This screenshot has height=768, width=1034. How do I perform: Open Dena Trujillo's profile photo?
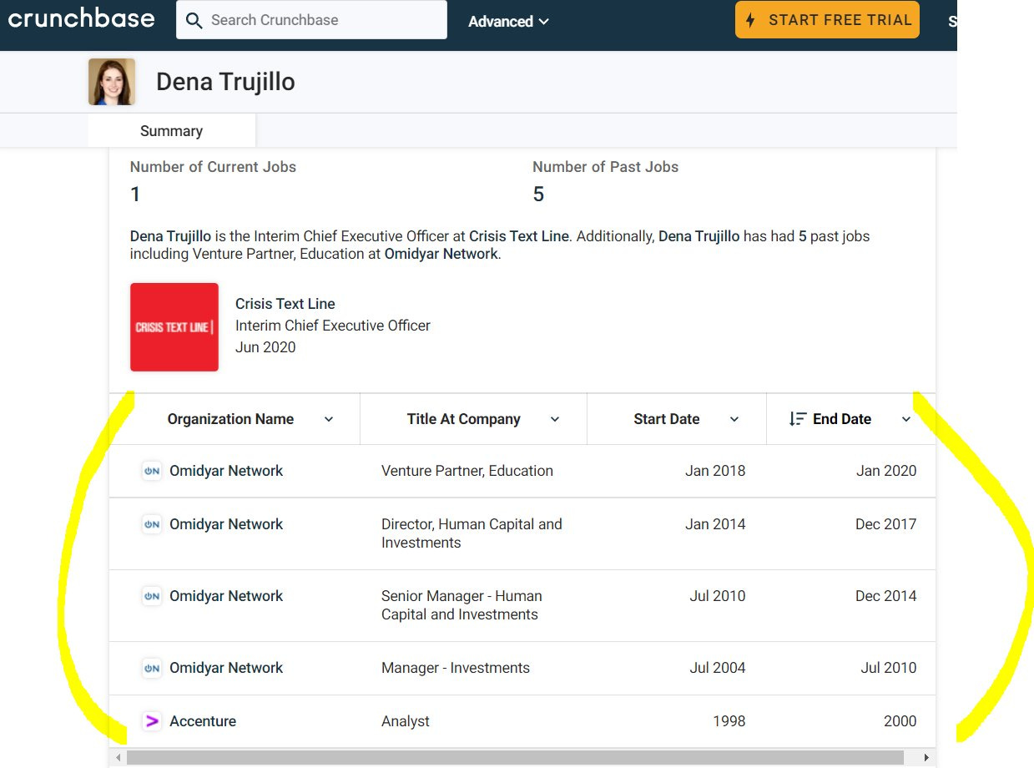coord(112,82)
